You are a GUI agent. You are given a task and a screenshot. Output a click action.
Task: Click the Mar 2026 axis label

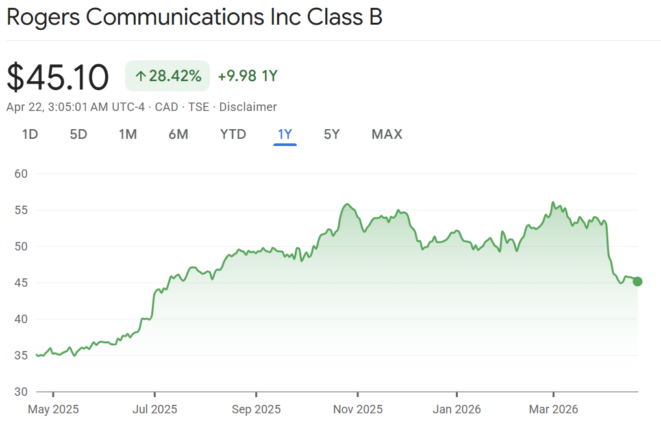pos(553,409)
